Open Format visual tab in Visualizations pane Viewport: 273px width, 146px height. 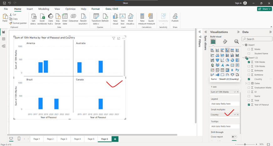(x=225, y=41)
